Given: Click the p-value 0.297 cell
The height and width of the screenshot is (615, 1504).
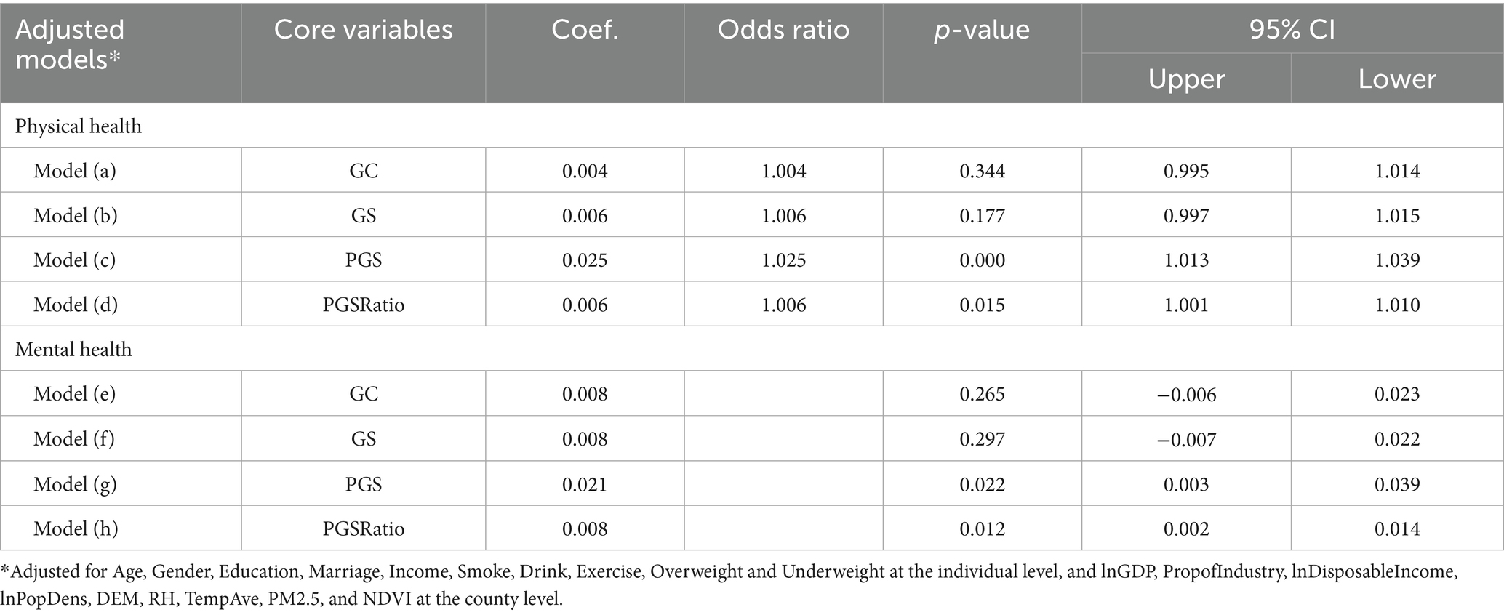Looking at the screenshot, I should 982,439.
